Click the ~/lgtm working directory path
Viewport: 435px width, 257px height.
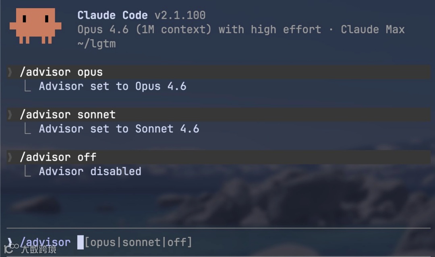97,44
